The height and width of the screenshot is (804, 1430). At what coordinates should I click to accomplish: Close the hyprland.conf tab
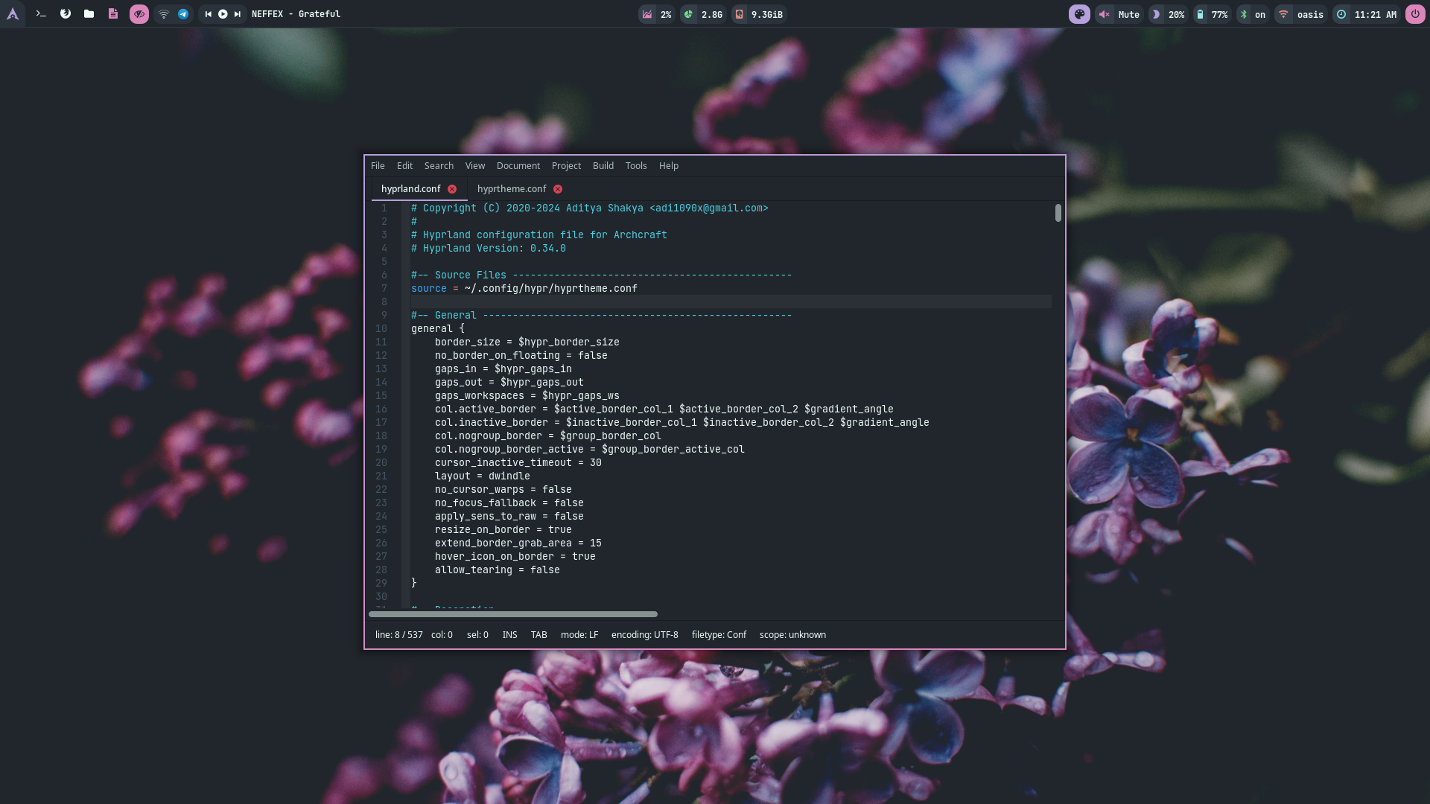tap(452, 189)
